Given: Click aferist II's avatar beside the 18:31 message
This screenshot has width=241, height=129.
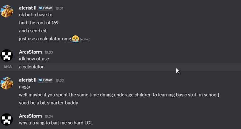Looking at the screenshot, I should 7,11.
